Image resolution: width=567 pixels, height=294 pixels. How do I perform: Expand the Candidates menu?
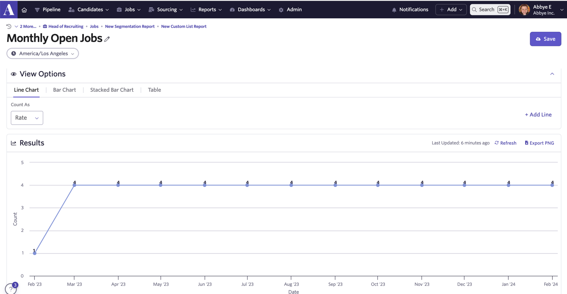(x=89, y=10)
